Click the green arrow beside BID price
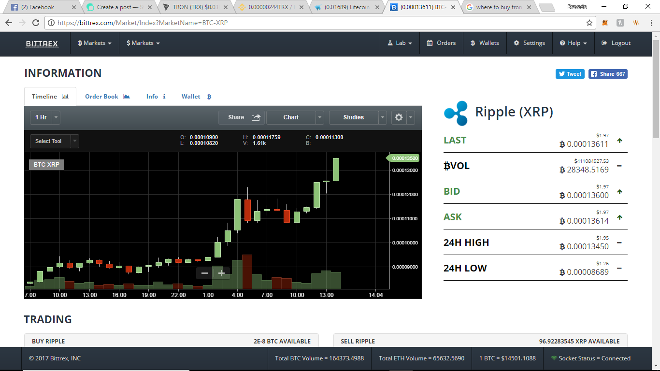Screen dimensions: 660x371 tap(619, 192)
